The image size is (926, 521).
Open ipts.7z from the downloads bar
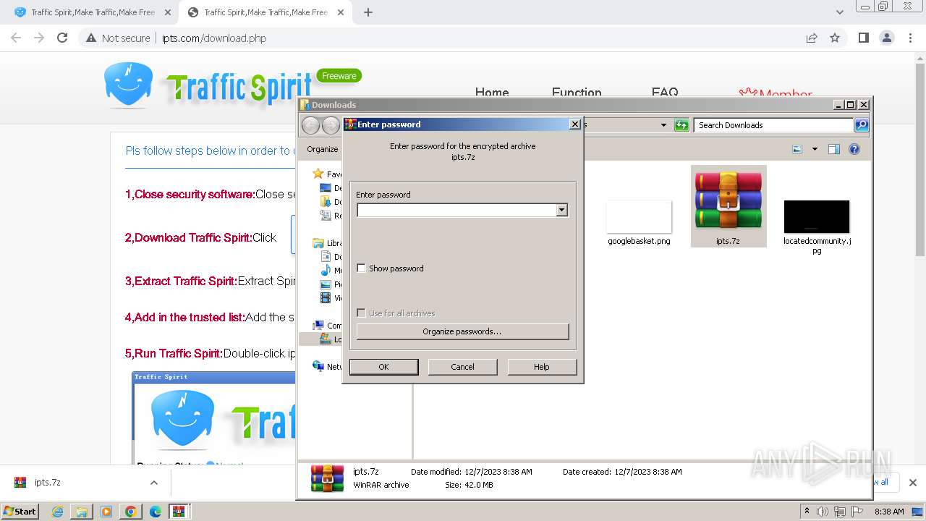[x=48, y=483]
